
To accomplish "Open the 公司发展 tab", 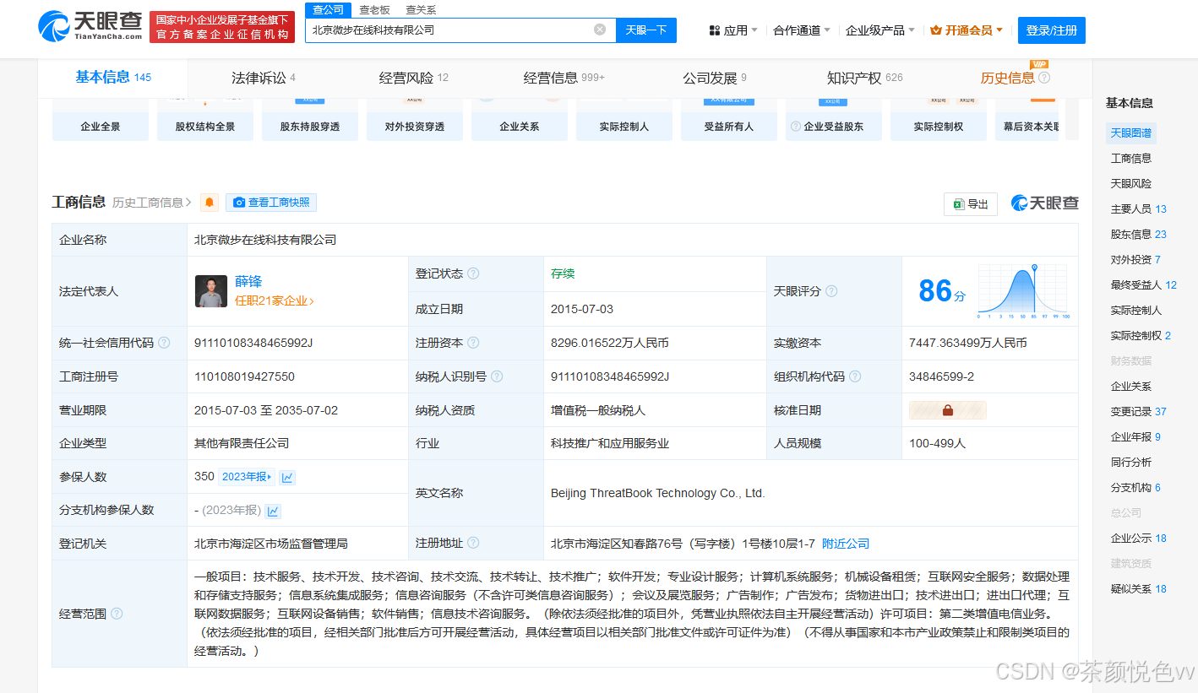I will coord(715,78).
